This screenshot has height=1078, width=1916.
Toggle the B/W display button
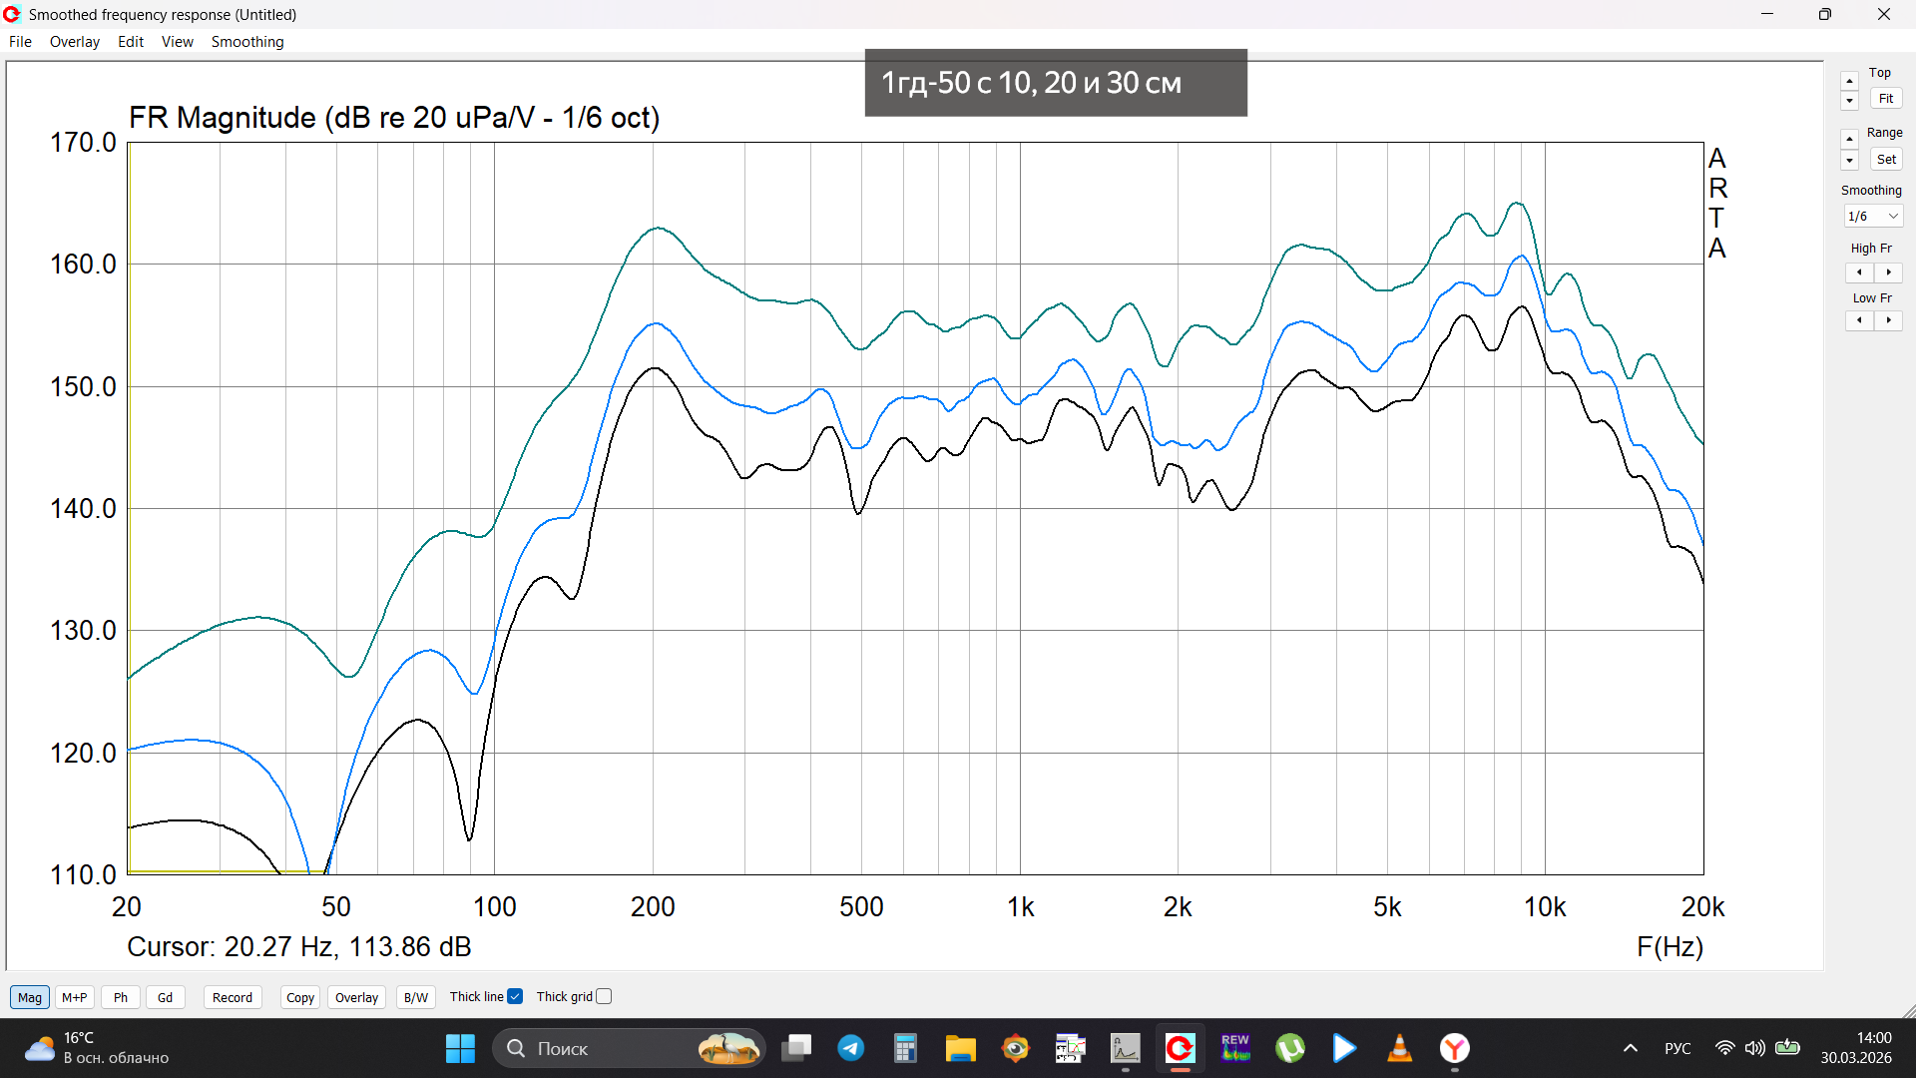(x=415, y=997)
